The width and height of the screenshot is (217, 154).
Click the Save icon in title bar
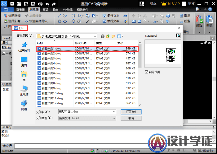coord(26,4)
